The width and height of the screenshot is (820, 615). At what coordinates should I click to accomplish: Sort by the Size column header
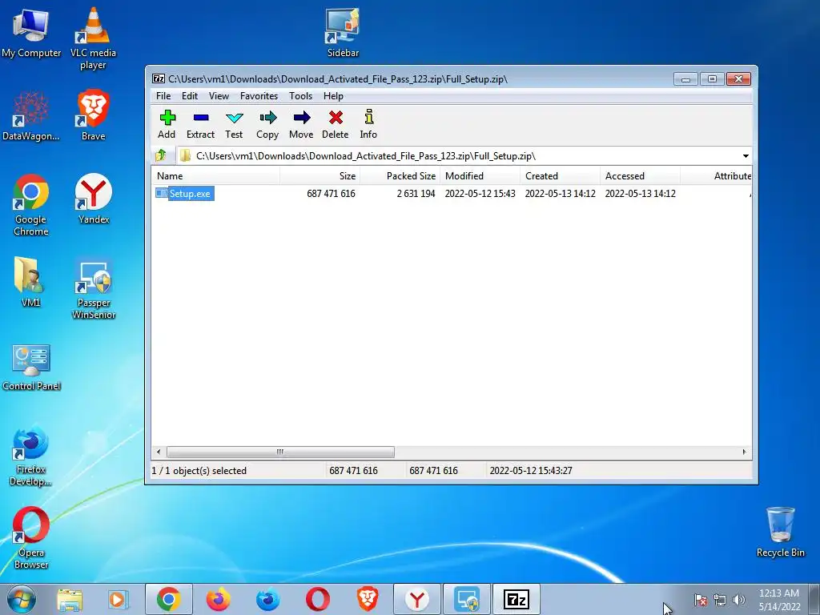pyautogui.click(x=320, y=175)
